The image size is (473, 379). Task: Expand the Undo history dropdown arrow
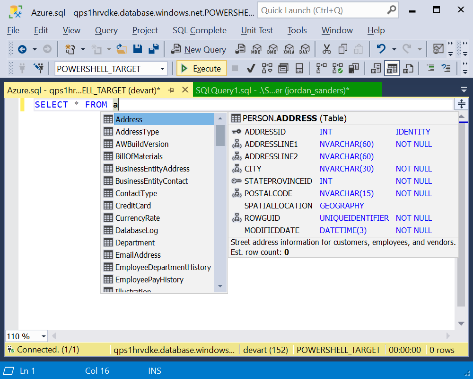pyautogui.click(x=394, y=49)
